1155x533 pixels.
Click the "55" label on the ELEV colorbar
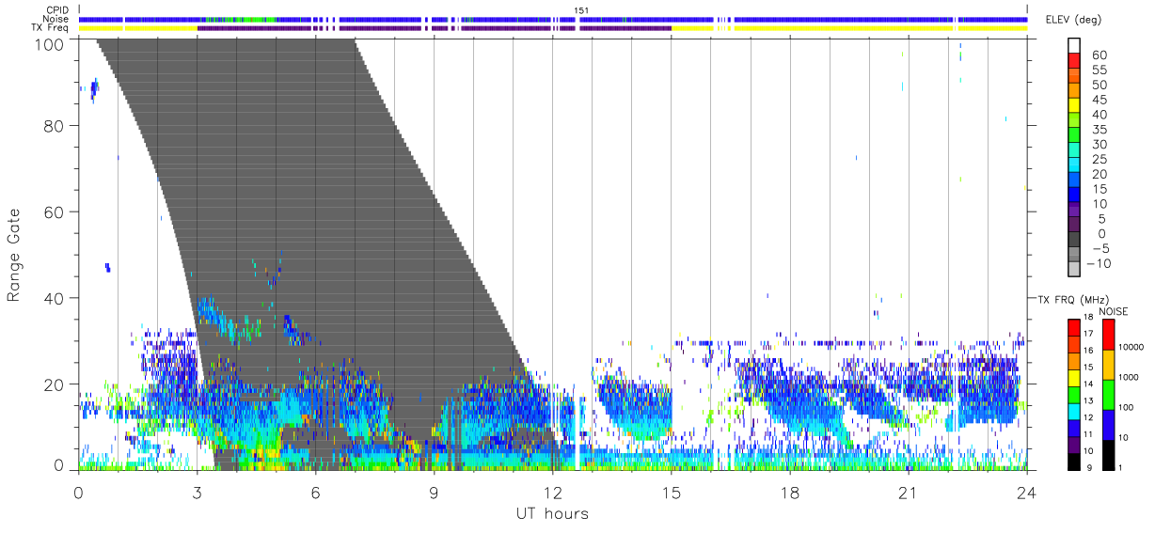click(1100, 71)
